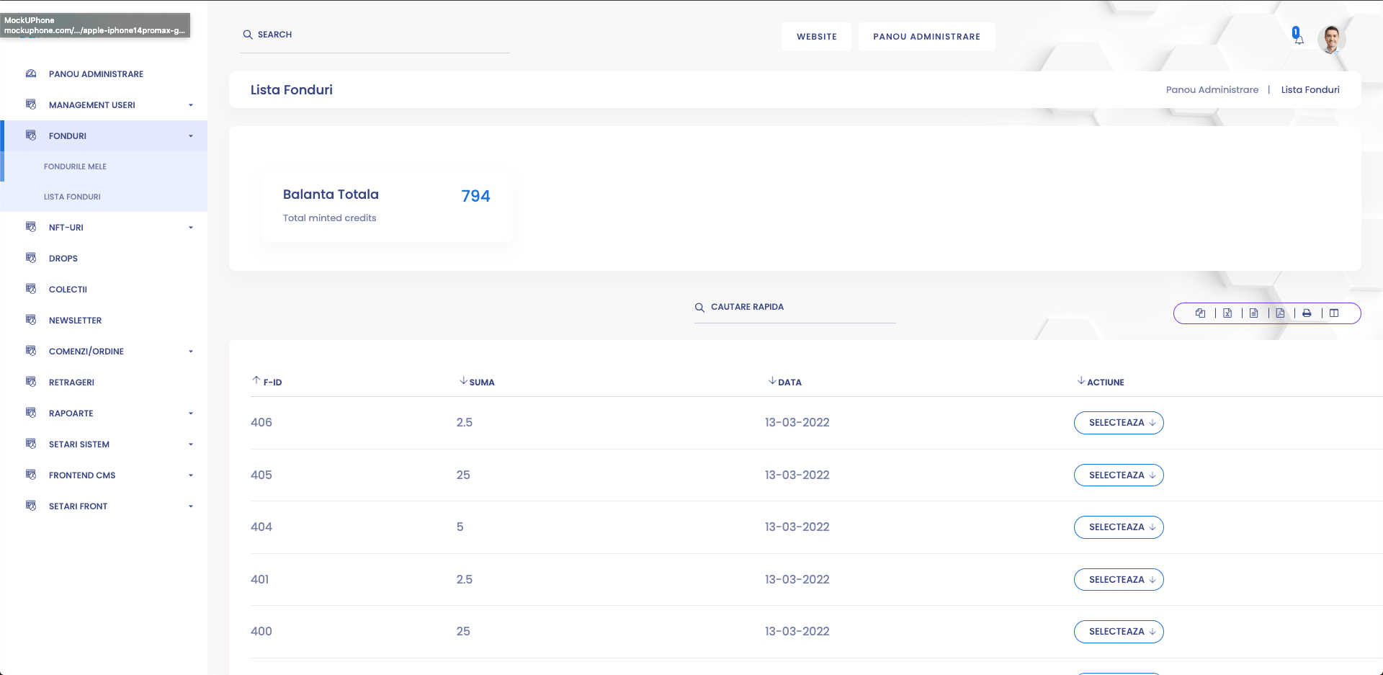The height and width of the screenshot is (675, 1383).
Task: Click the Website button in header
Action: pos(817,37)
